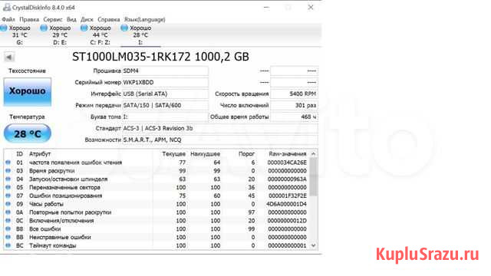This screenshot has height=276, width=491.
Task: Click the transfer mode field SATA/150 | SATA/600
Action: (165, 106)
